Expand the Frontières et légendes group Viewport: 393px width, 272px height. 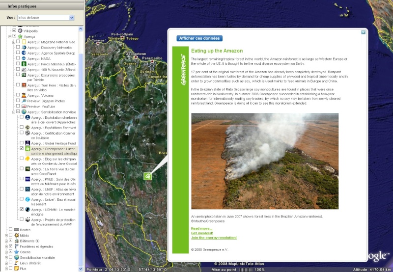click(x=6, y=246)
